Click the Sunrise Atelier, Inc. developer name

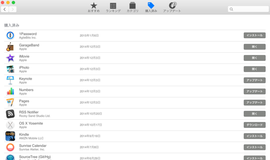pyautogui.click(x=32, y=150)
